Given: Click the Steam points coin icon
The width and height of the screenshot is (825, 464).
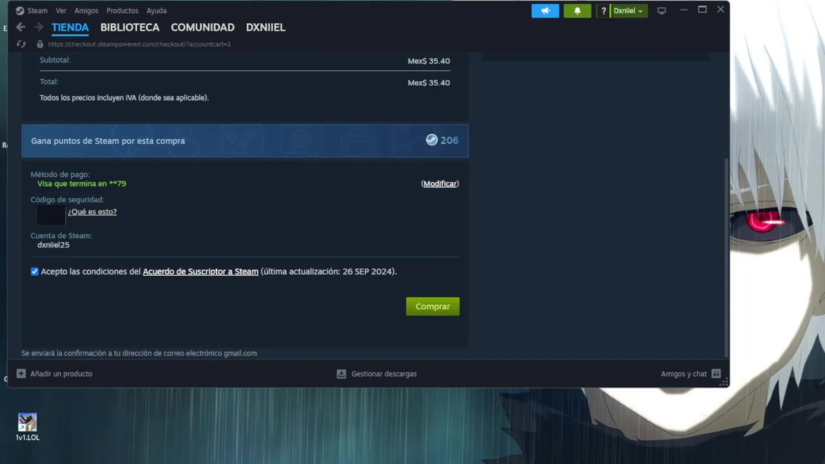Looking at the screenshot, I should coord(432,140).
